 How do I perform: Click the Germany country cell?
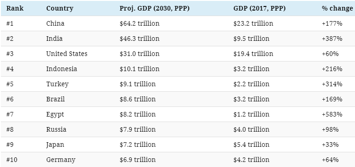tap(61, 160)
